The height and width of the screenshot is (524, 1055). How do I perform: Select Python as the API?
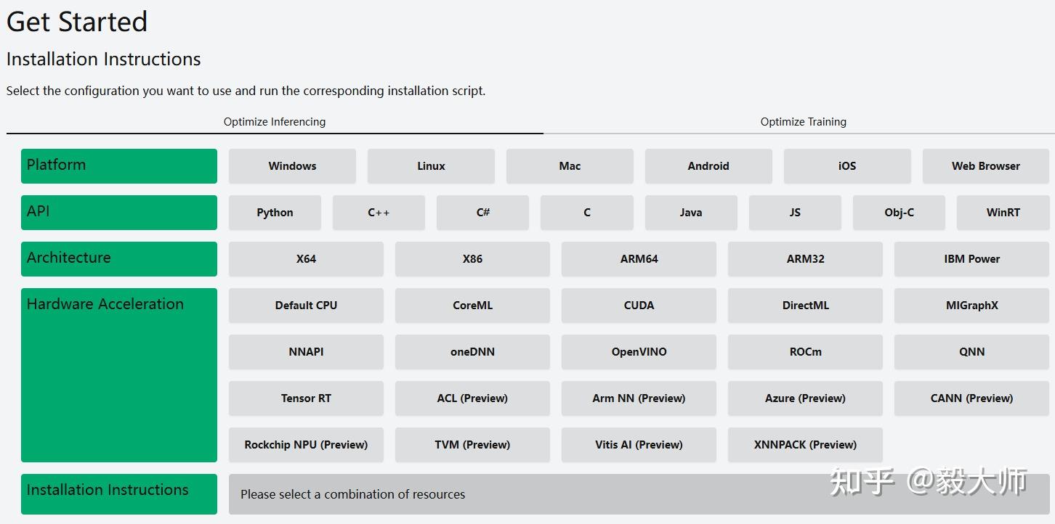(x=275, y=213)
